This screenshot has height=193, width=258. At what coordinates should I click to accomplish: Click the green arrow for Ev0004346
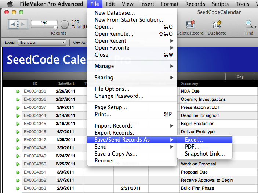click(x=18, y=132)
